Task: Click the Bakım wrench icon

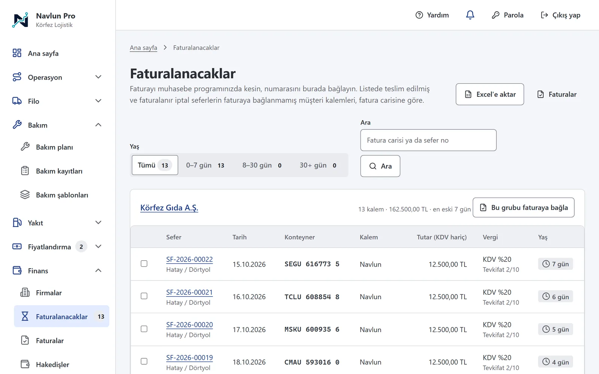Action: click(17, 125)
